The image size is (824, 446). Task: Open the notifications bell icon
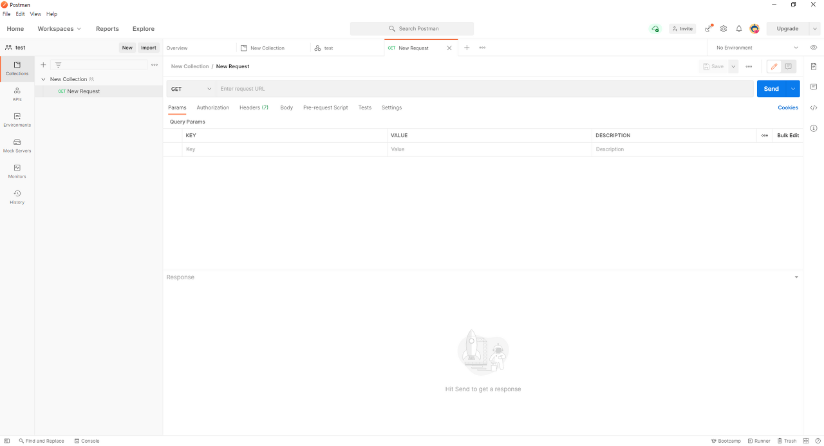739,29
